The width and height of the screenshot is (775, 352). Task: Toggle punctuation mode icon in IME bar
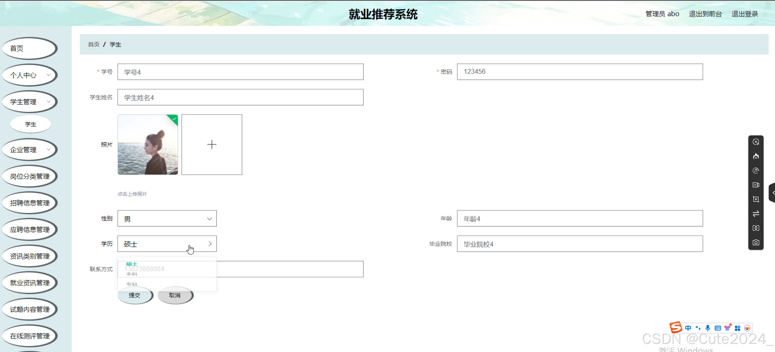click(x=698, y=328)
